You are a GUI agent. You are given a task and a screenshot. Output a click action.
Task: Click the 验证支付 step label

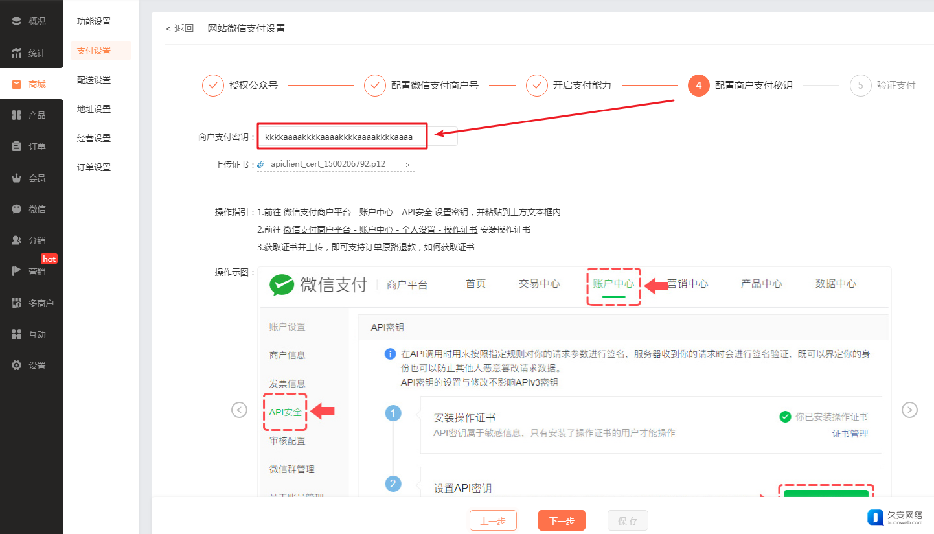896,86
